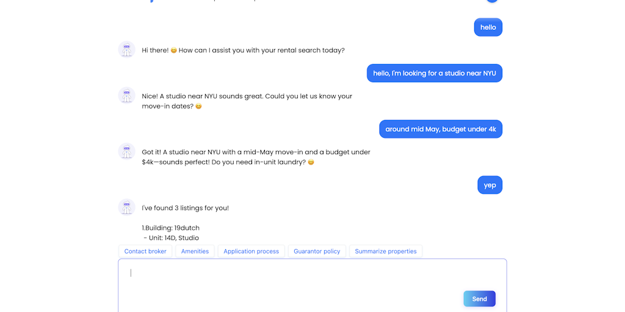
Task: Click the 'yep' user reply bubble
Action: pos(490,185)
